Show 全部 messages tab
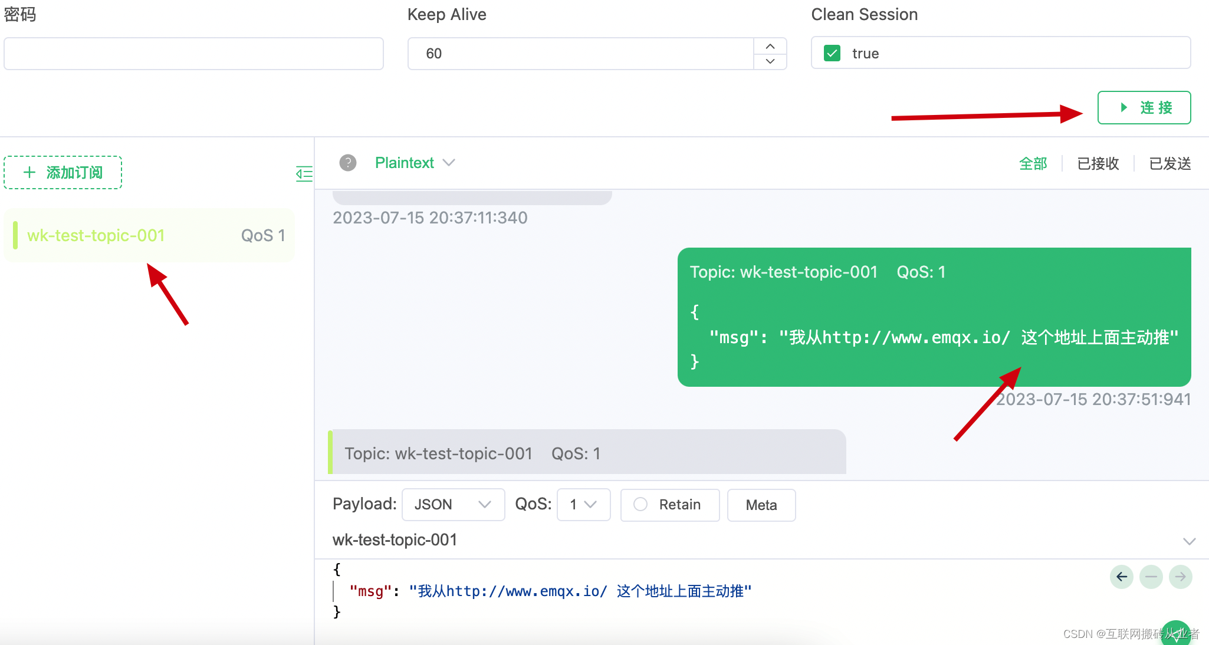This screenshot has width=1209, height=645. [1033, 163]
